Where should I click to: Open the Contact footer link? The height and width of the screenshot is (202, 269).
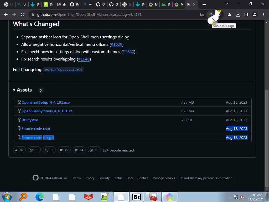[143, 178]
